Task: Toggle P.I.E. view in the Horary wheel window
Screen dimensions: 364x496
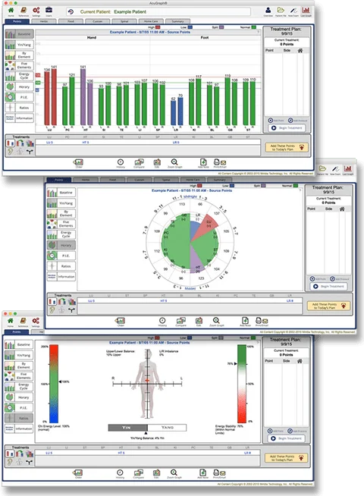Action: pos(61,256)
